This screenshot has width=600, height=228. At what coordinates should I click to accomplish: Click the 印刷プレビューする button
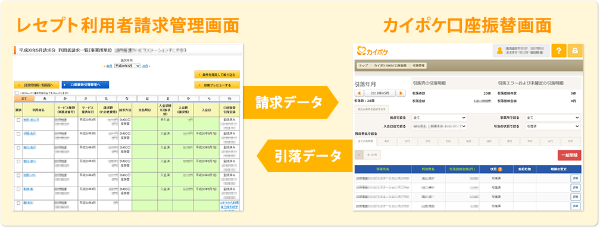(217, 85)
